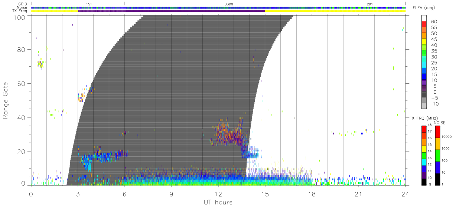The height and width of the screenshot is (210, 456).
Task: Click the 'UT hours' x-axis title
Action: pos(218,203)
